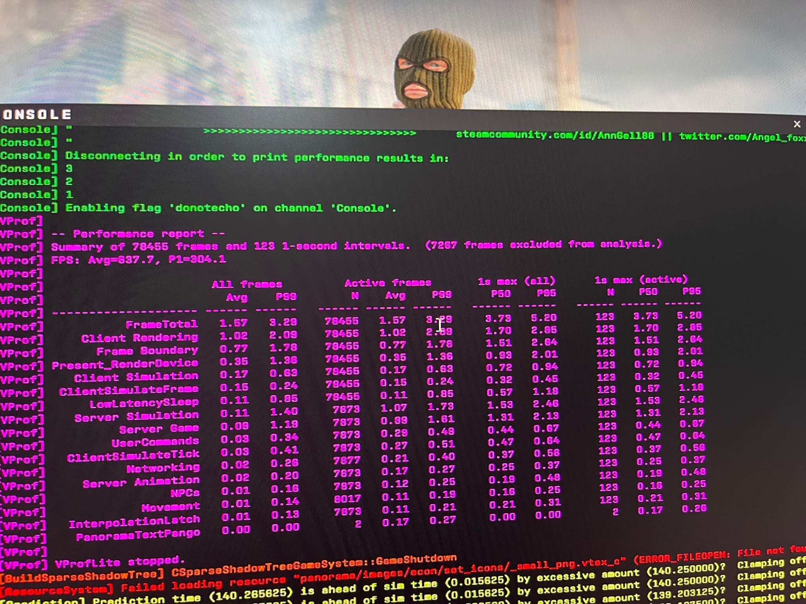The width and height of the screenshot is (806, 604).
Task: Click the countdown line showing '3'
Action: pyautogui.click(x=69, y=168)
